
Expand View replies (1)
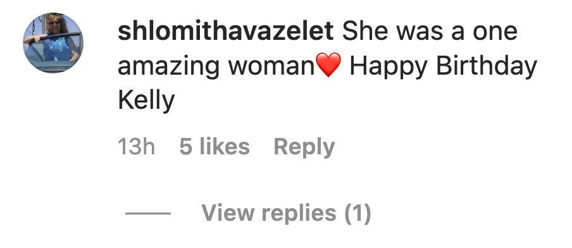[x=287, y=213]
